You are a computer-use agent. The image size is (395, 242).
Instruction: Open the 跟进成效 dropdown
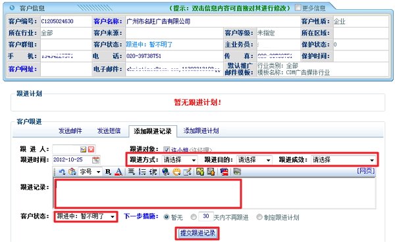[344, 160]
